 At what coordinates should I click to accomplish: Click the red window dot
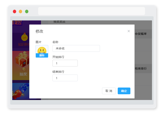(x=14, y=11)
